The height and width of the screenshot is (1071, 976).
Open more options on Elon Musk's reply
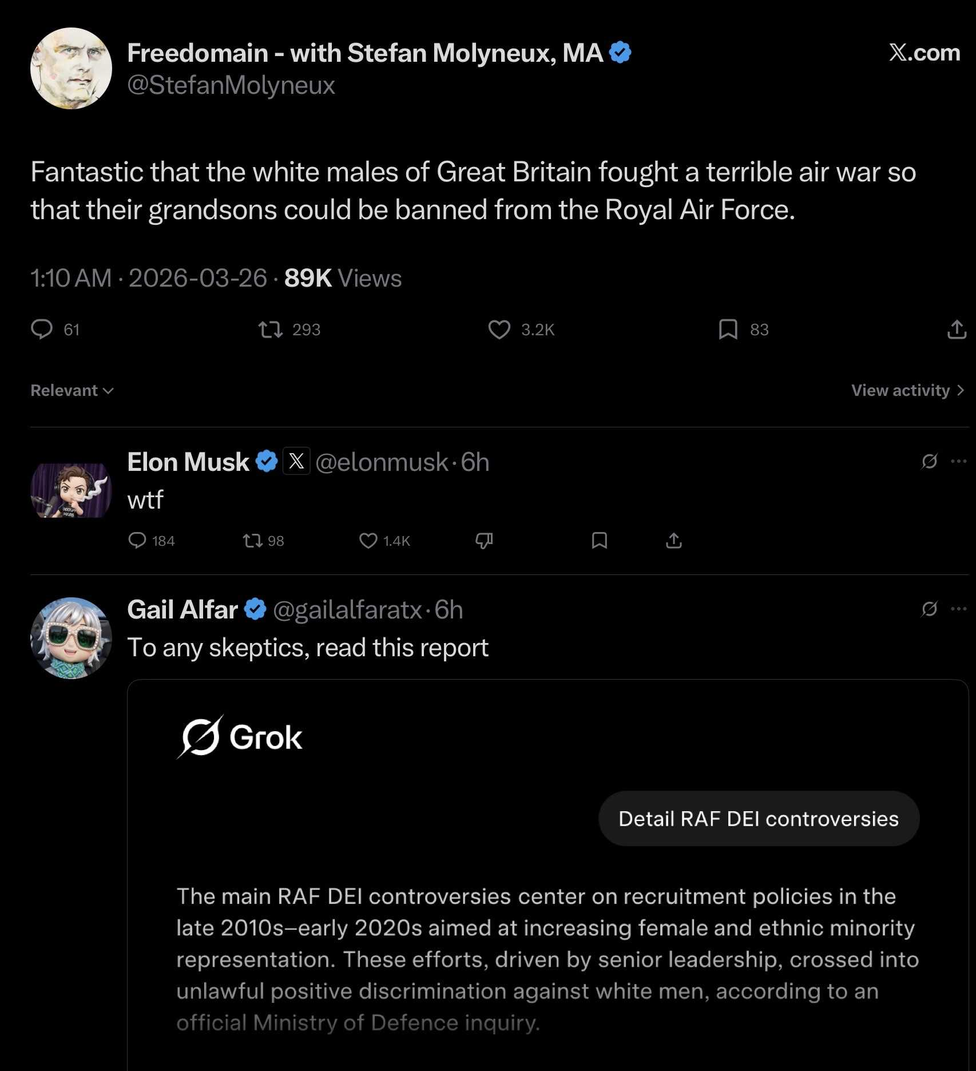pos(958,461)
